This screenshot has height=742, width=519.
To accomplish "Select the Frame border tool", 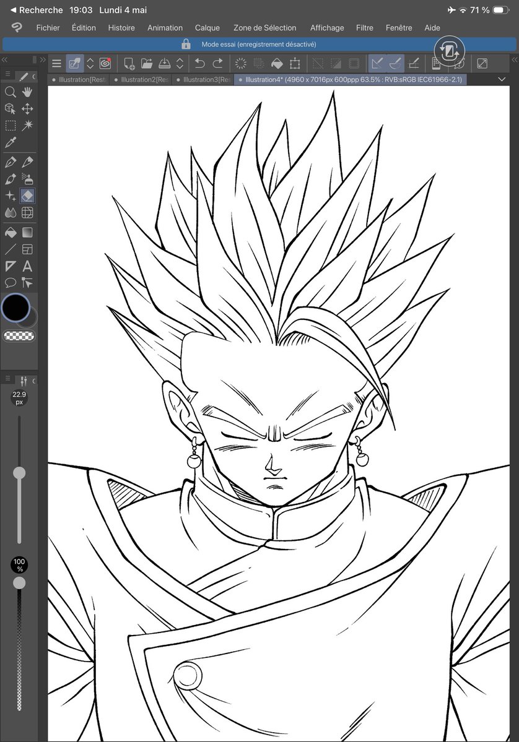I will 27,249.
